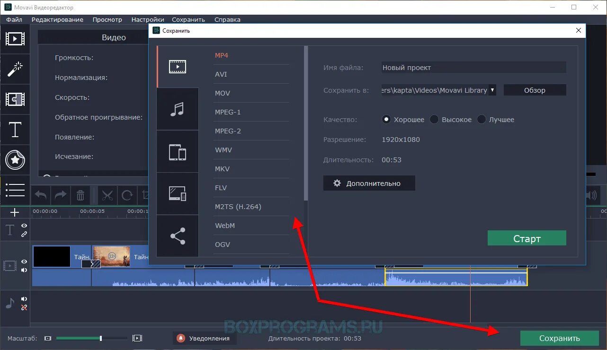Open the Сохранить menu

point(188,19)
